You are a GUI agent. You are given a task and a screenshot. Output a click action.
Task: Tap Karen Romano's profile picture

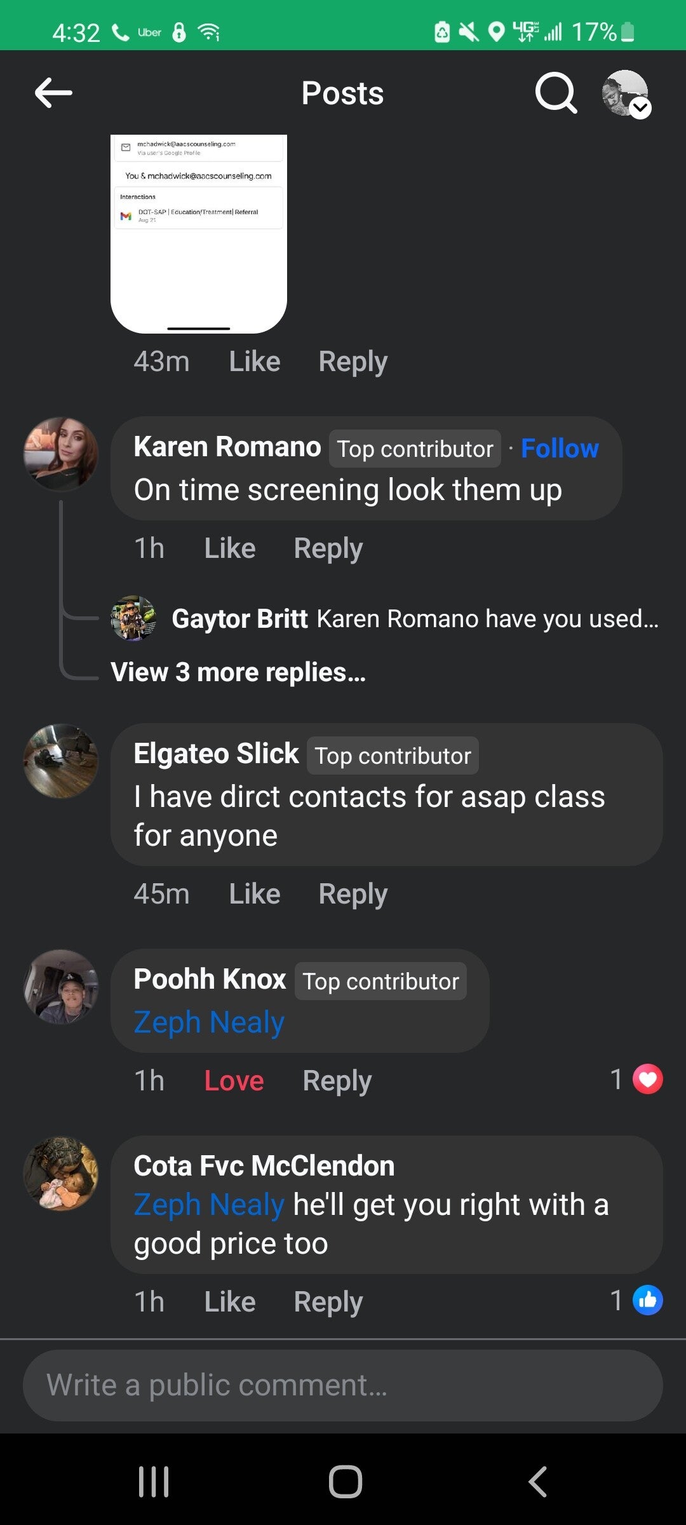click(61, 454)
